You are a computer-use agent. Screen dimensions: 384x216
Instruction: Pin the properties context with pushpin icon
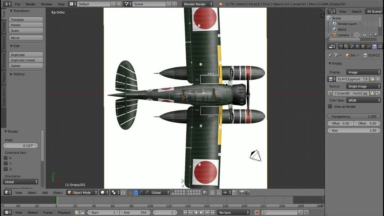coord(330,55)
